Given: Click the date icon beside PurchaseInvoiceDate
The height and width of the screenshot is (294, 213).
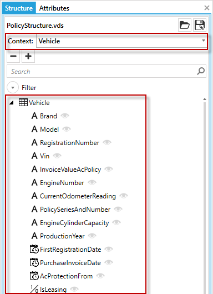Looking at the screenshot, I should pyautogui.click(x=34, y=262).
